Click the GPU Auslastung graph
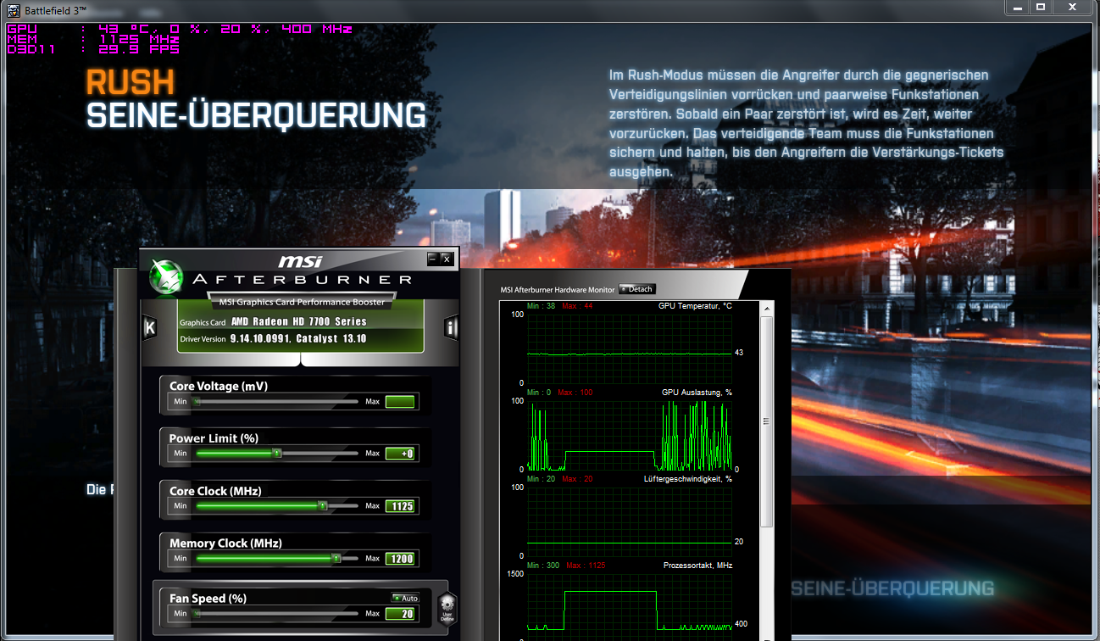This screenshot has height=641, width=1100. point(629,435)
